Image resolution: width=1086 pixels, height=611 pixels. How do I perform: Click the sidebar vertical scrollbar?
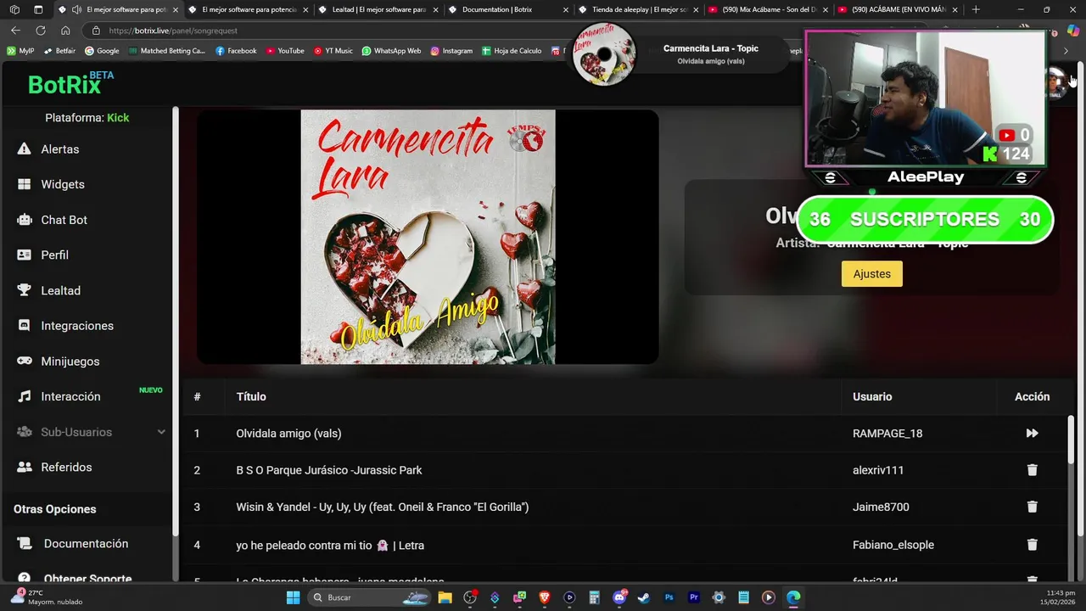pyautogui.click(x=176, y=321)
